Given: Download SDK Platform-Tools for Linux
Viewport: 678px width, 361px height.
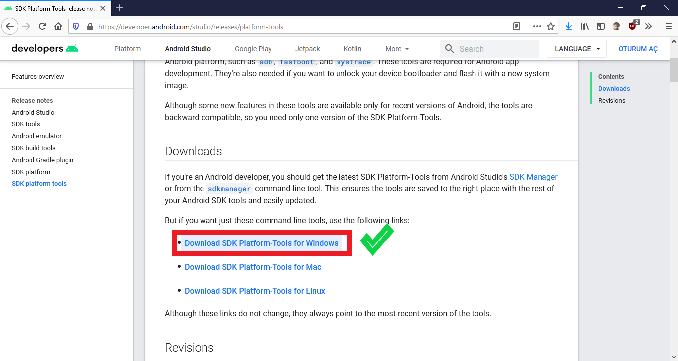Looking at the screenshot, I should pos(255,291).
